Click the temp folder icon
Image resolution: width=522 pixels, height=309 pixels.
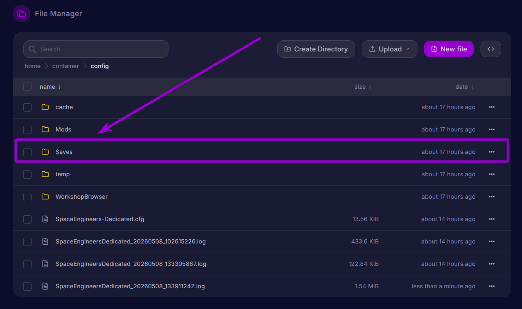click(x=45, y=174)
